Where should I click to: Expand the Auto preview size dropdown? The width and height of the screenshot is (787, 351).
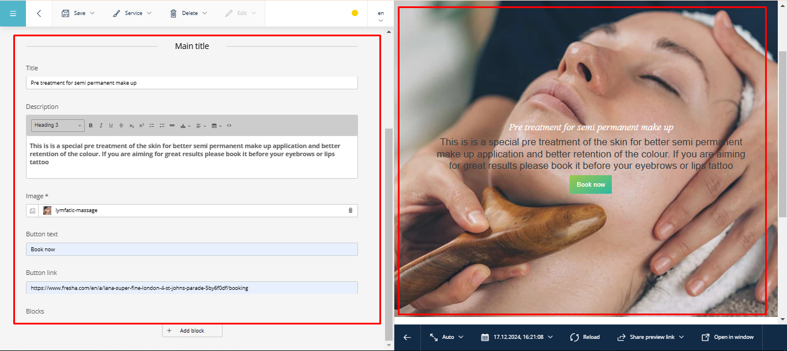click(x=446, y=337)
